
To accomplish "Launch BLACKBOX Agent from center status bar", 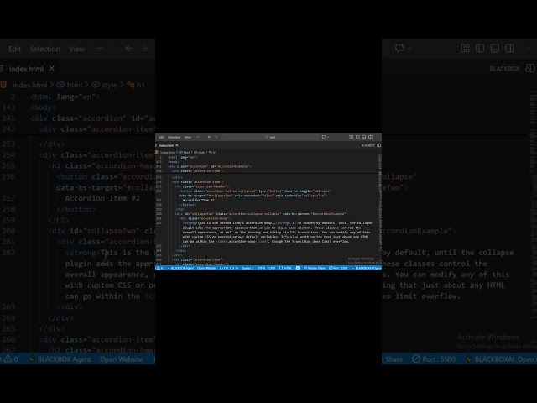I will click(x=180, y=268).
